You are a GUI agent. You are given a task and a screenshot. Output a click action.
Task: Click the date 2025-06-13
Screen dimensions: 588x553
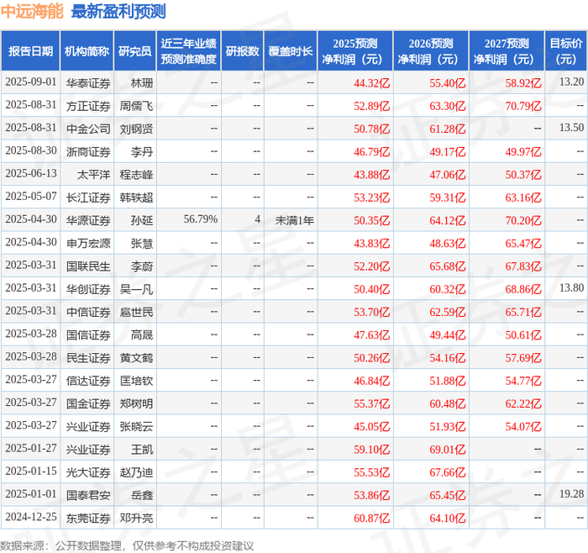(x=31, y=174)
